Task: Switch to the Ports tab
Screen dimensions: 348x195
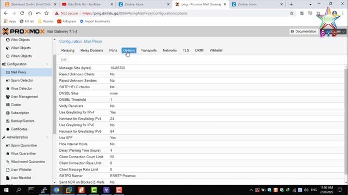Action: (x=113, y=50)
